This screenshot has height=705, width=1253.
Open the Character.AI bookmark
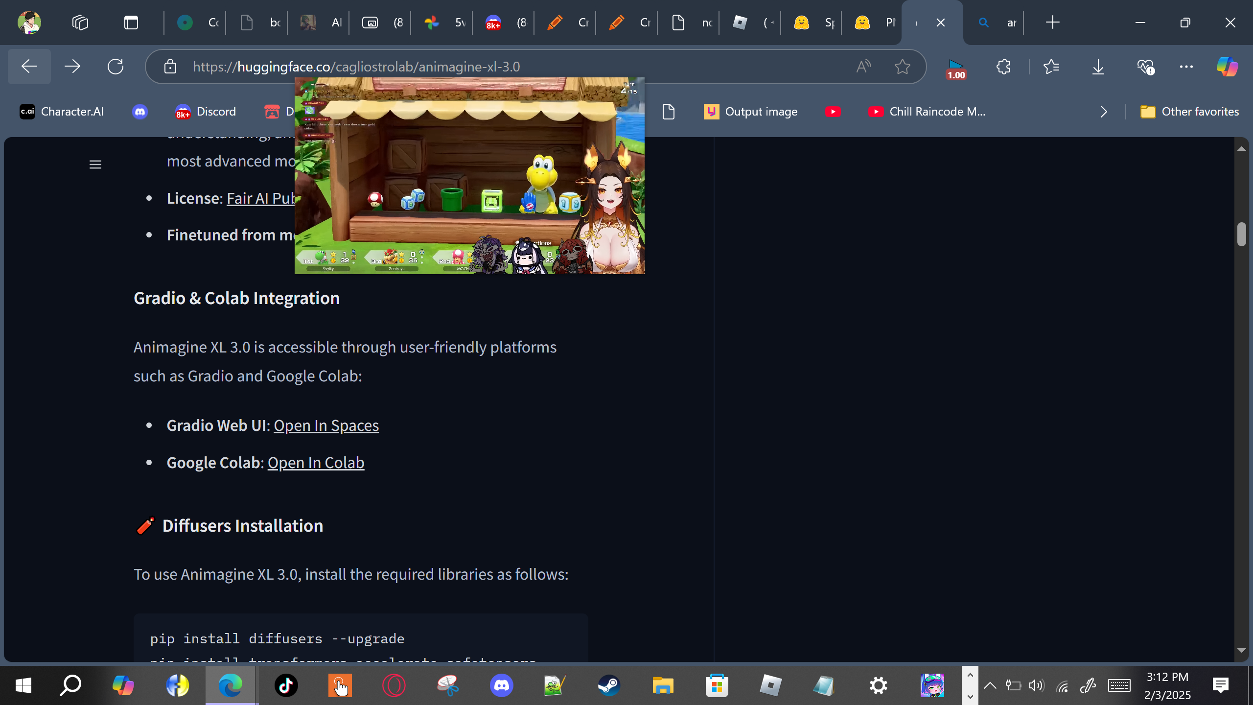[62, 112]
